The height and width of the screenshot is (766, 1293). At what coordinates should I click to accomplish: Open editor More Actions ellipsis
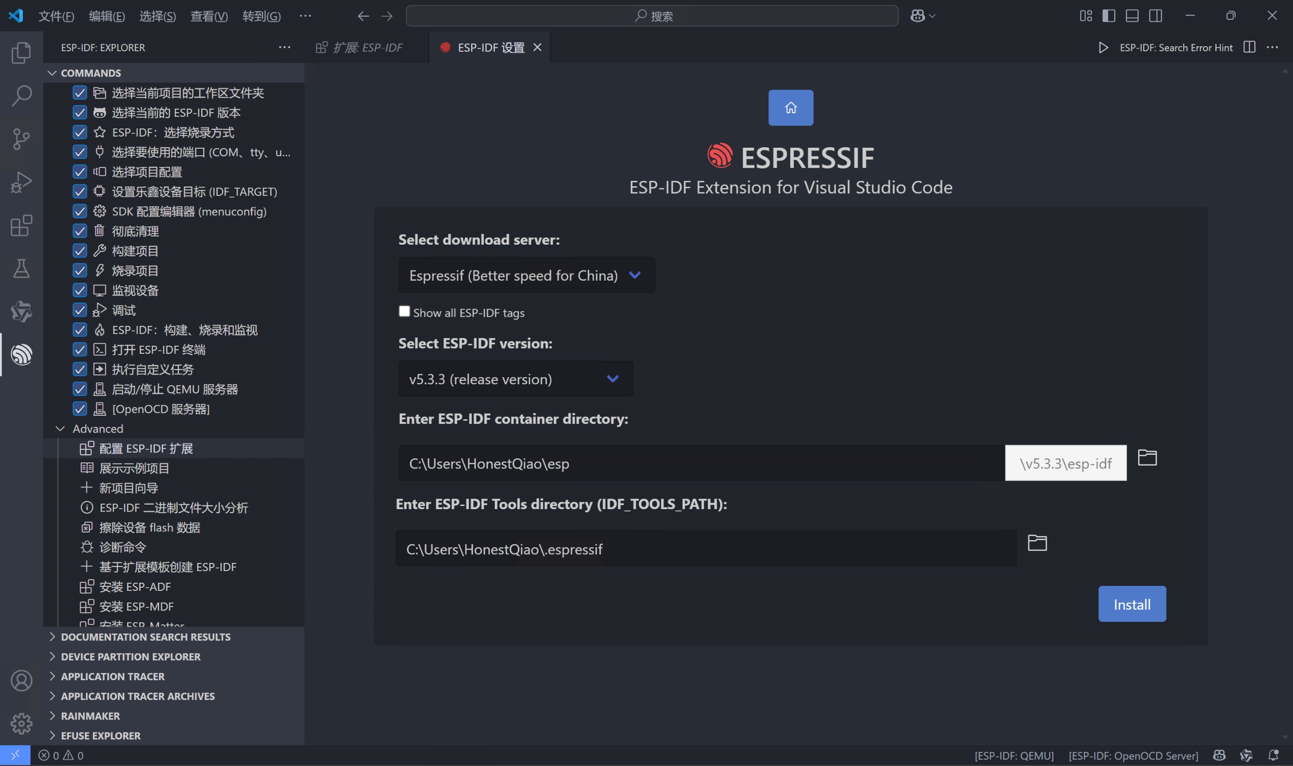point(1272,47)
